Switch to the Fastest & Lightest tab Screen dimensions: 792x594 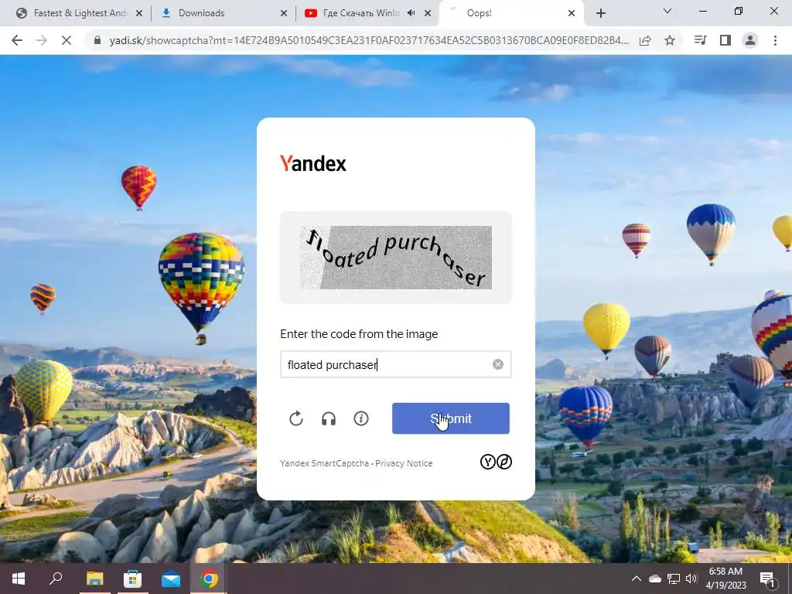coord(80,13)
